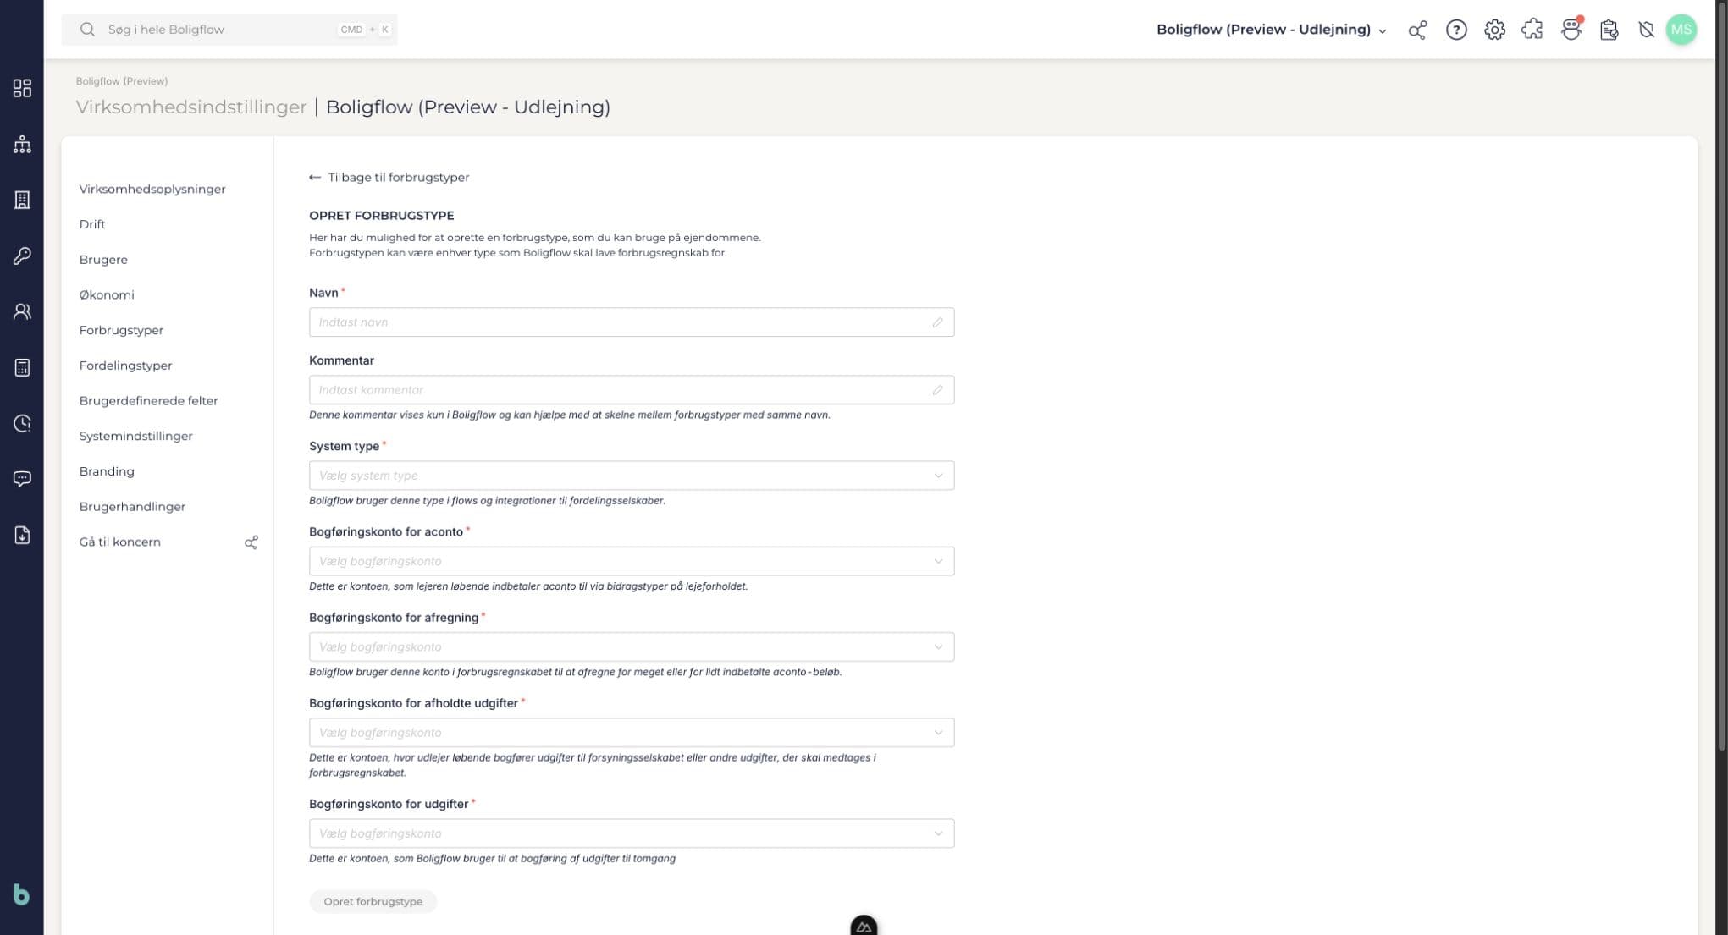Viewport: 1728px width, 935px height.
Task: Select Fordelingstyper in settings menu
Action: [125, 366]
